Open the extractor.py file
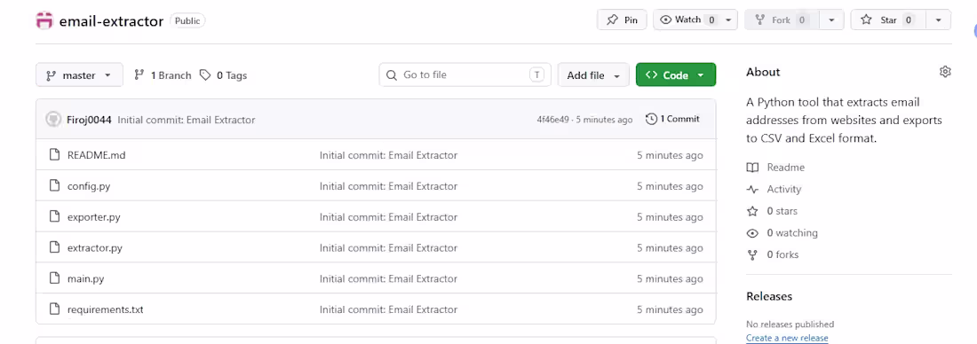 point(95,247)
